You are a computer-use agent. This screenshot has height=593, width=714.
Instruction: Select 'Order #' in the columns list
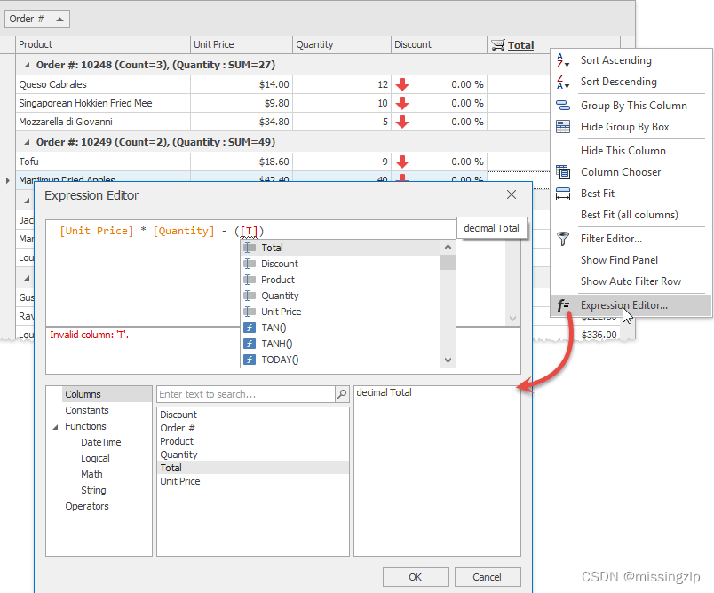pyautogui.click(x=253, y=428)
